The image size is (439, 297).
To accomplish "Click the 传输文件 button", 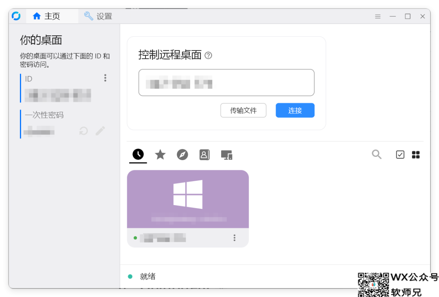I will 243,110.
